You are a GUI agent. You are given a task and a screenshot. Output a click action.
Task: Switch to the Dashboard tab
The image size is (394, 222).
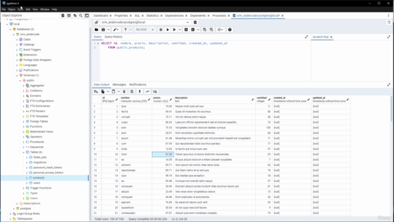click(100, 15)
